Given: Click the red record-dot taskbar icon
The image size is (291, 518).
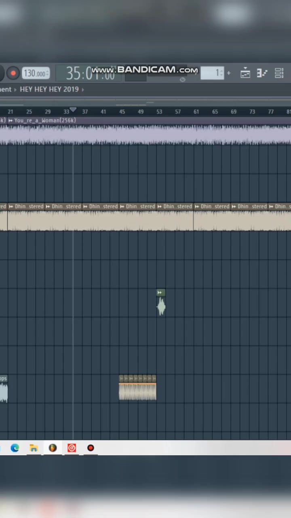Looking at the screenshot, I should (x=91, y=448).
